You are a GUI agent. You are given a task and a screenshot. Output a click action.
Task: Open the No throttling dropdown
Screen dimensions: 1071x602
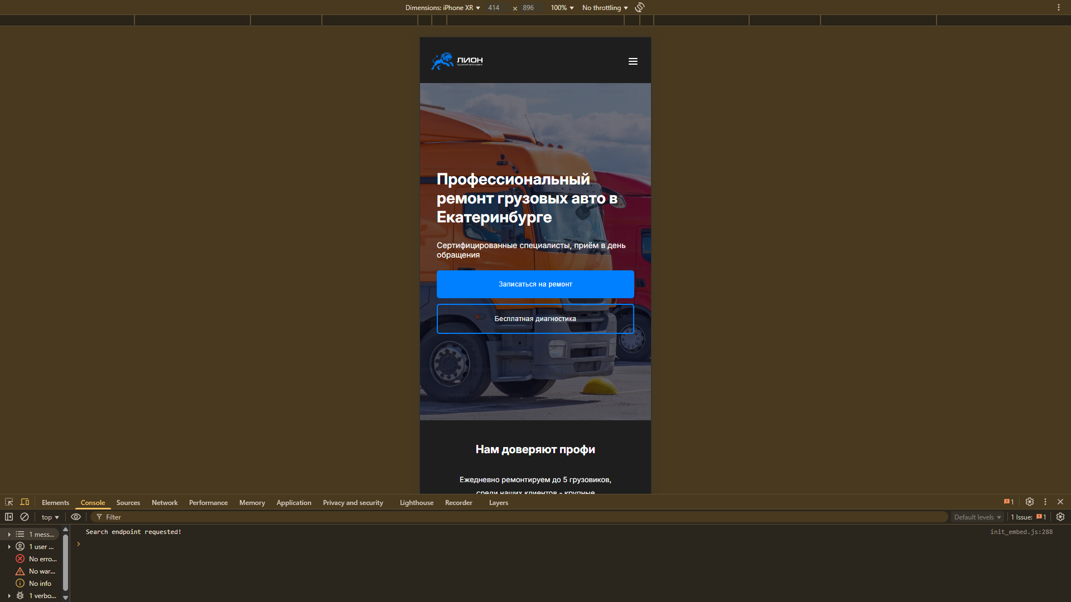click(x=605, y=8)
